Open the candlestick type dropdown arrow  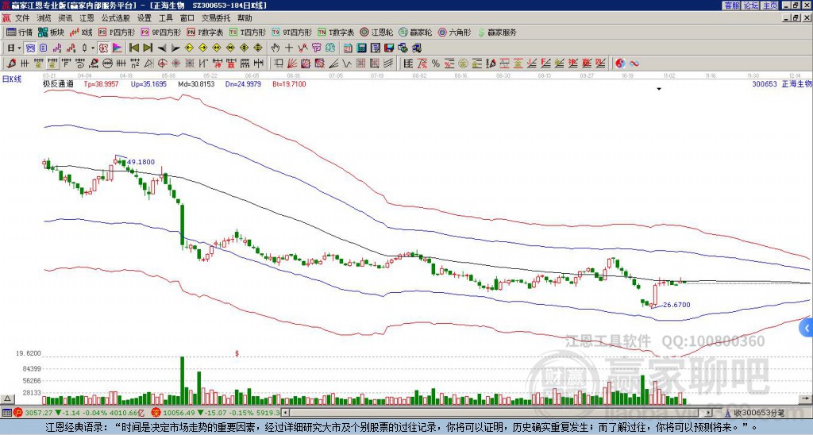pos(93,48)
